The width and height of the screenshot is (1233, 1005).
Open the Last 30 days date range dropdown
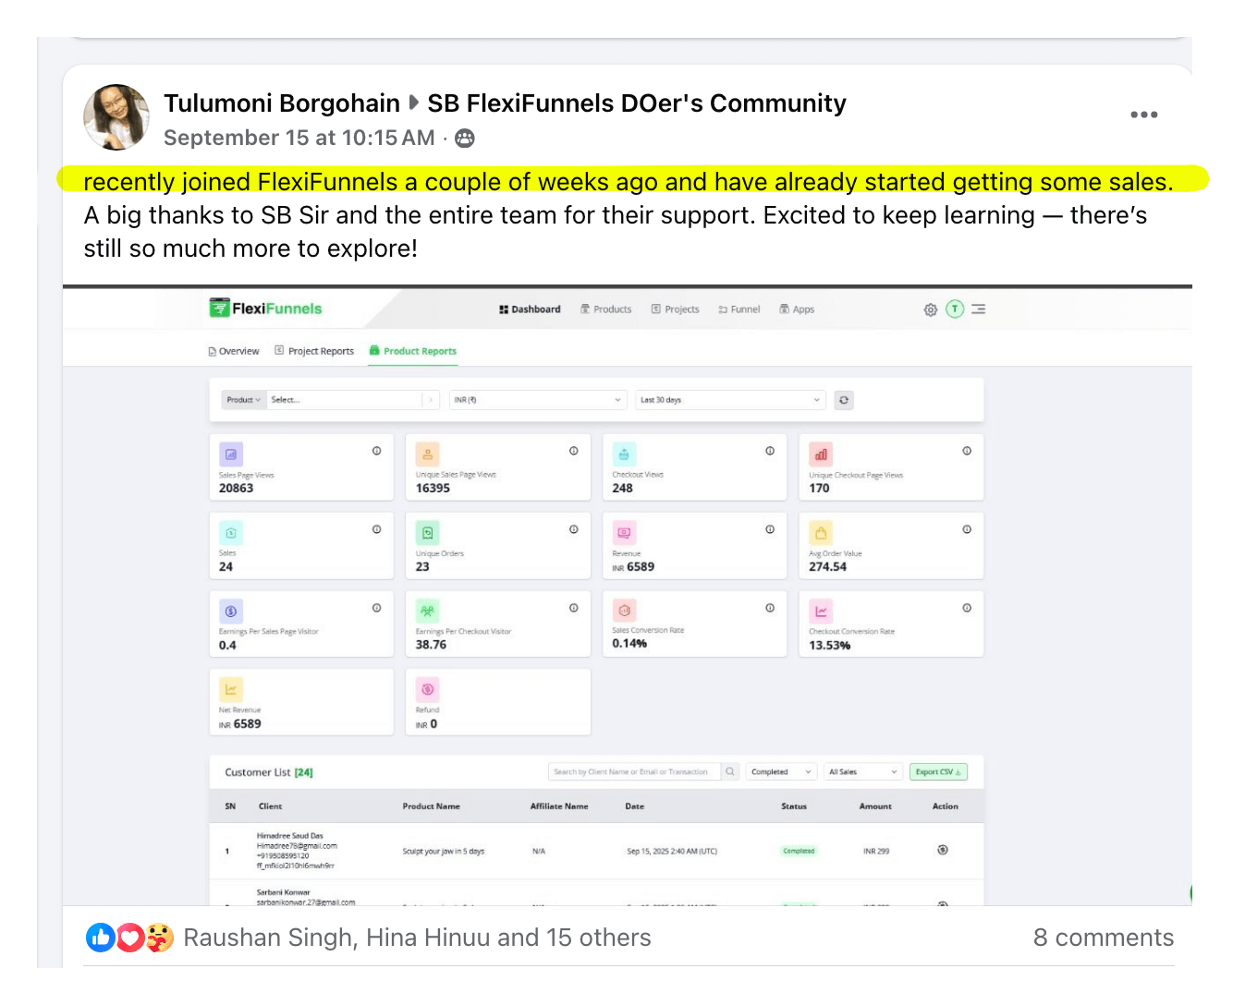pyautogui.click(x=729, y=400)
